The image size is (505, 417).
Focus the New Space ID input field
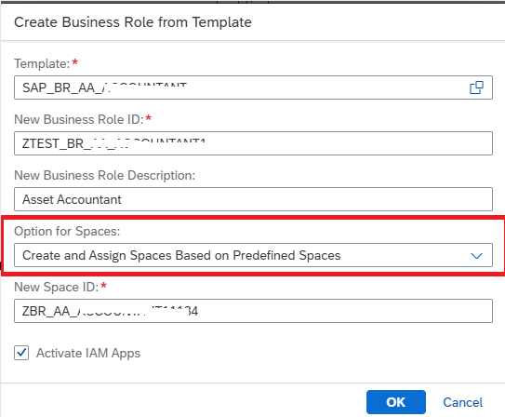pos(253,311)
